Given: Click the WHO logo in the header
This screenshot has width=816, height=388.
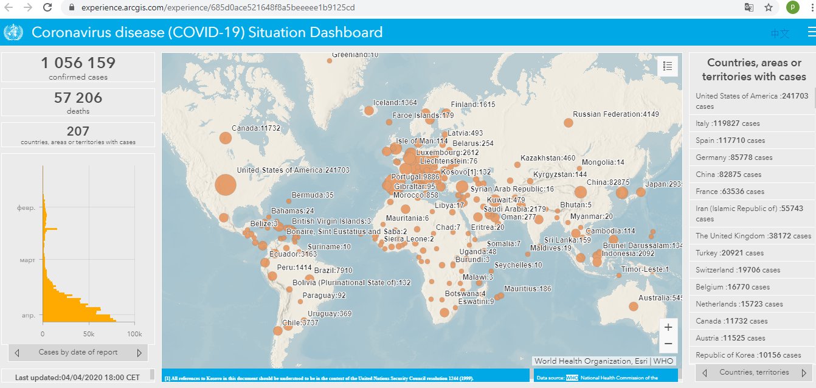Looking at the screenshot, I should [x=12, y=32].
